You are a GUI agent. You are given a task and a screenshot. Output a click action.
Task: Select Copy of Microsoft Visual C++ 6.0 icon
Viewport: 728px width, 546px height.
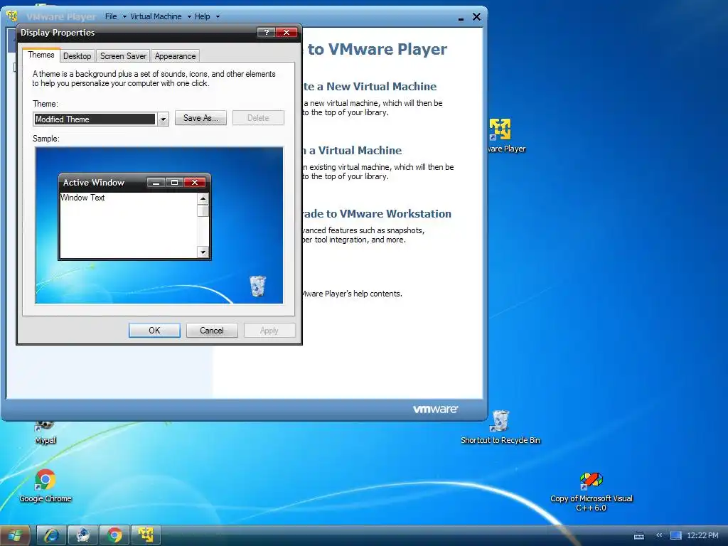591,492
